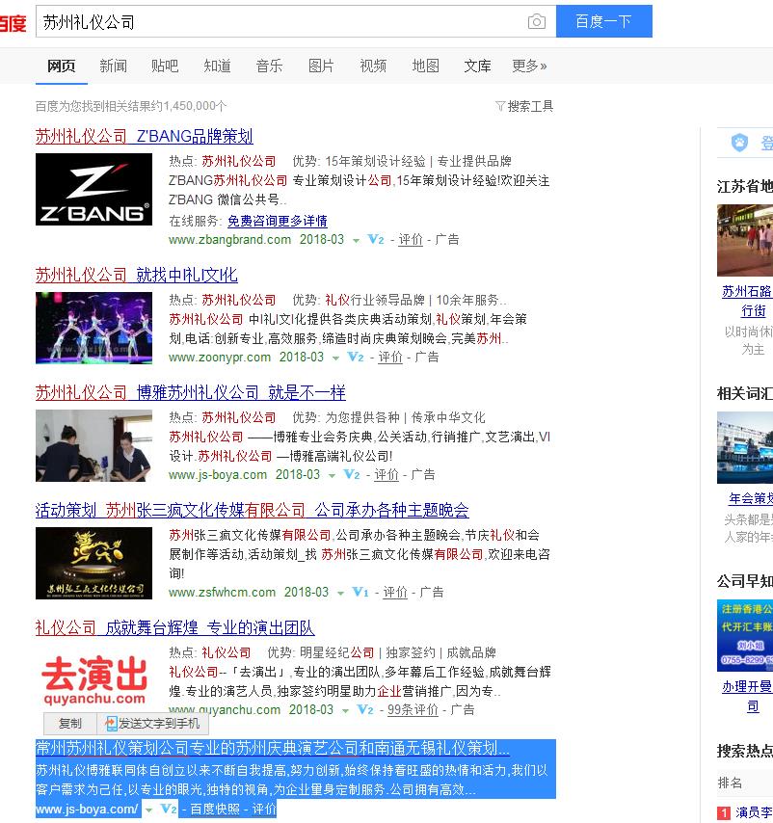Click 百度快照 cached page link
The height and width of the screenshot is (823, 773).
coord(215,809)
